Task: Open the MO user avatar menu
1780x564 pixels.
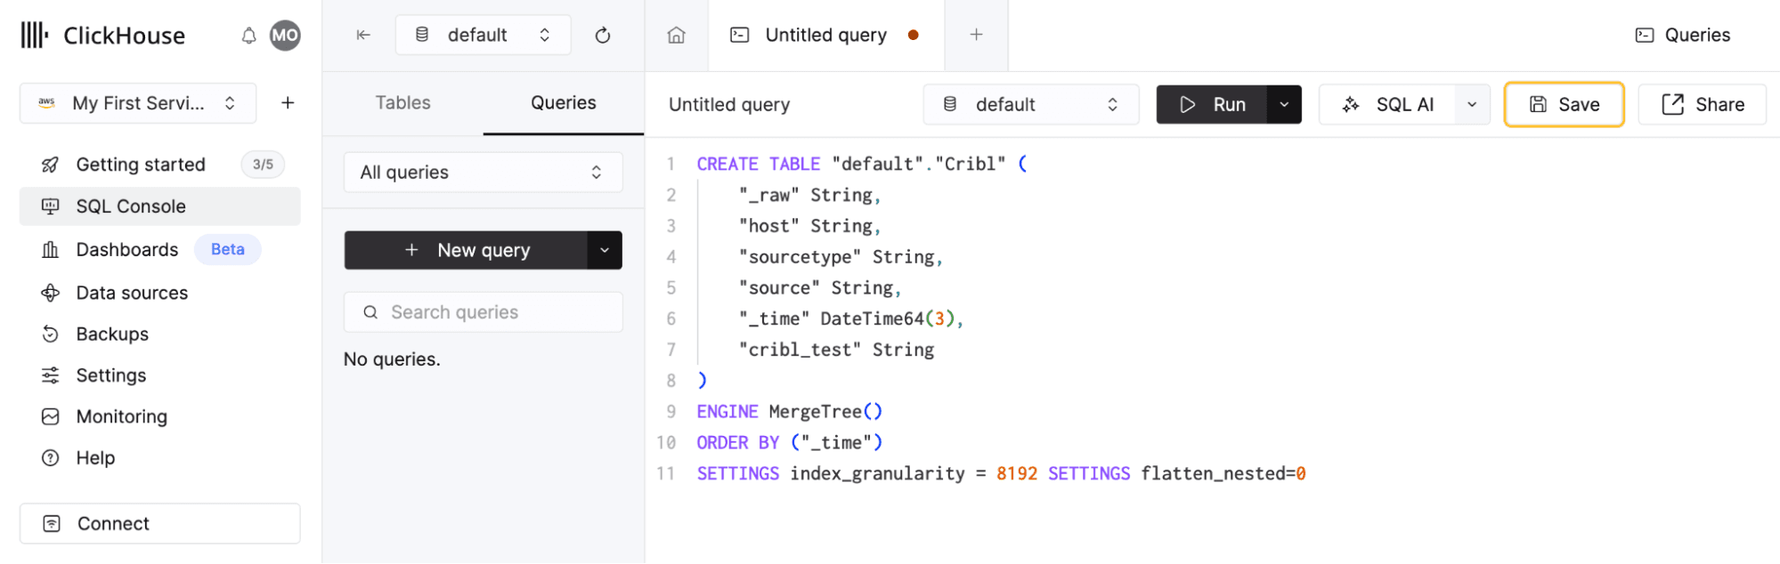Action: 285,36
